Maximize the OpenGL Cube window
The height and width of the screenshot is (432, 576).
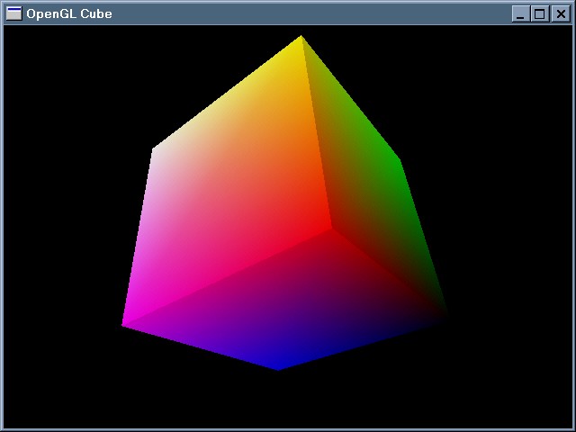[x=540, y=13]
